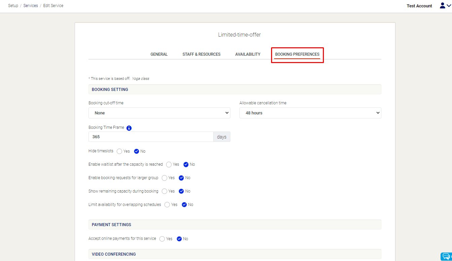Show remaining capacity during booking
This screenshot has width=452, height=261.
164,191
